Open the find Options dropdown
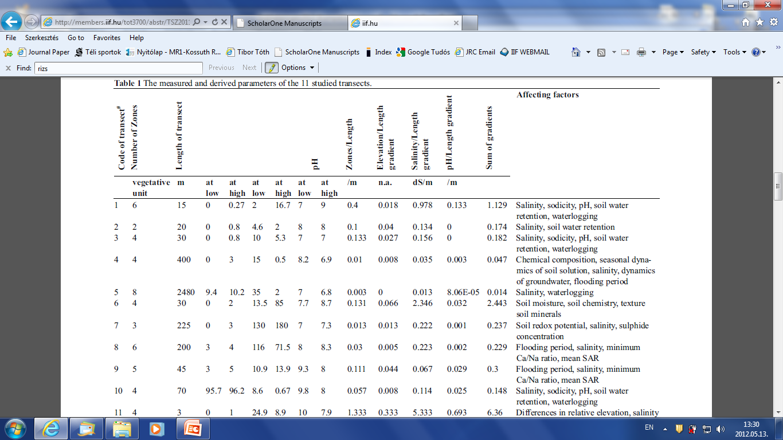This screenshot has width=783, height=440. 298,68
